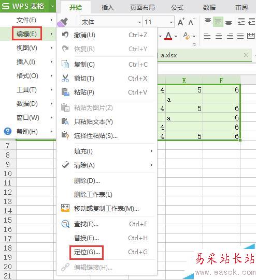Choose 撤消(U) undo from the menu

[107, 35]
